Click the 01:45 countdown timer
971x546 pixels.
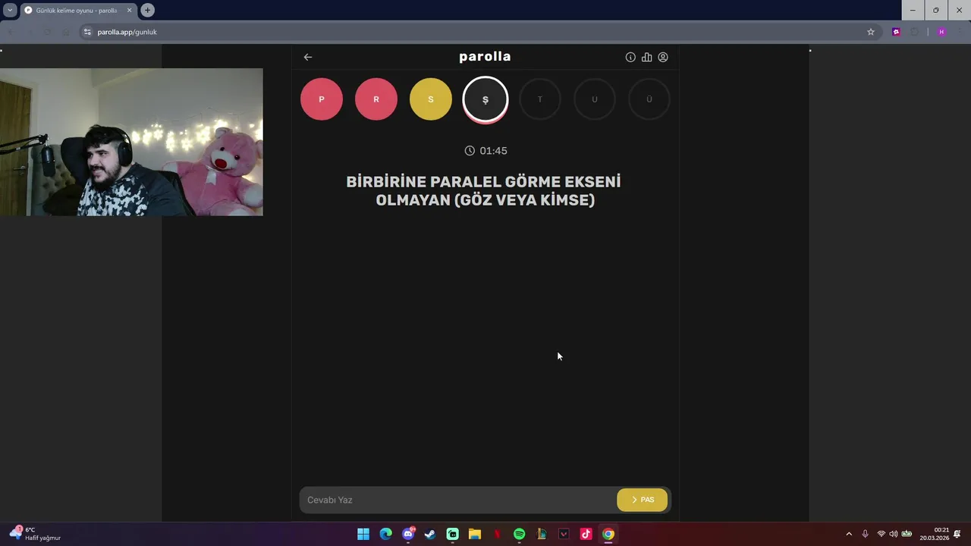485,151
